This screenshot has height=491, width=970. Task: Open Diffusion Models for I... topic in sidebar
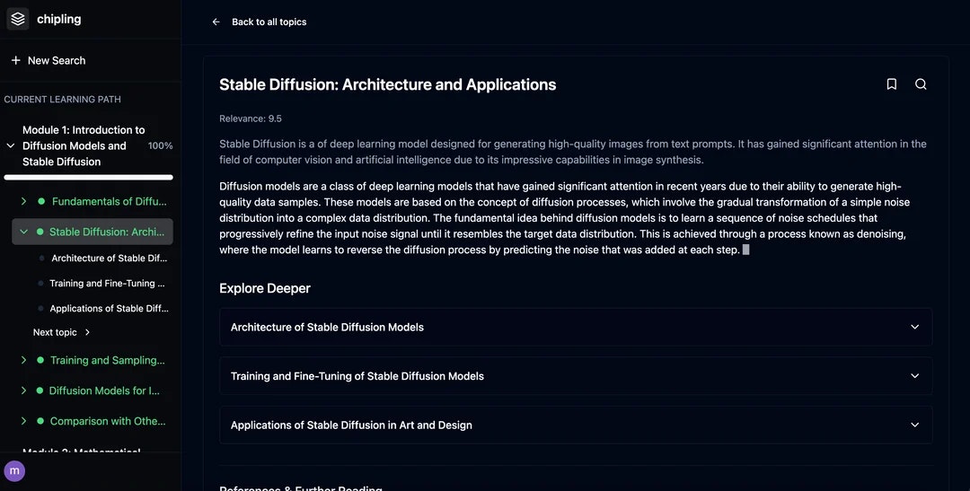click(104, 390)
